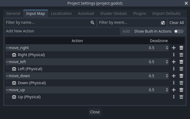Edit the Right (Physical) event
Screen dimensions: 190x119
(174, 55)
